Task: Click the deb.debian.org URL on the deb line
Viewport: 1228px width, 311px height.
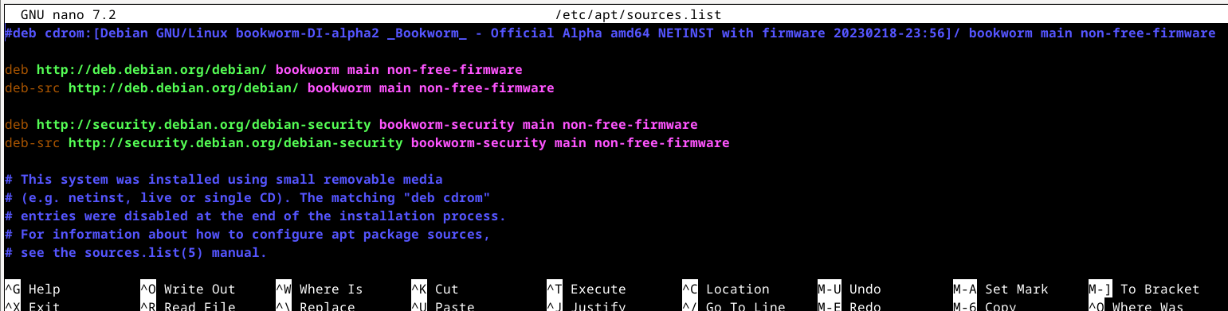Action: [152, 69]
